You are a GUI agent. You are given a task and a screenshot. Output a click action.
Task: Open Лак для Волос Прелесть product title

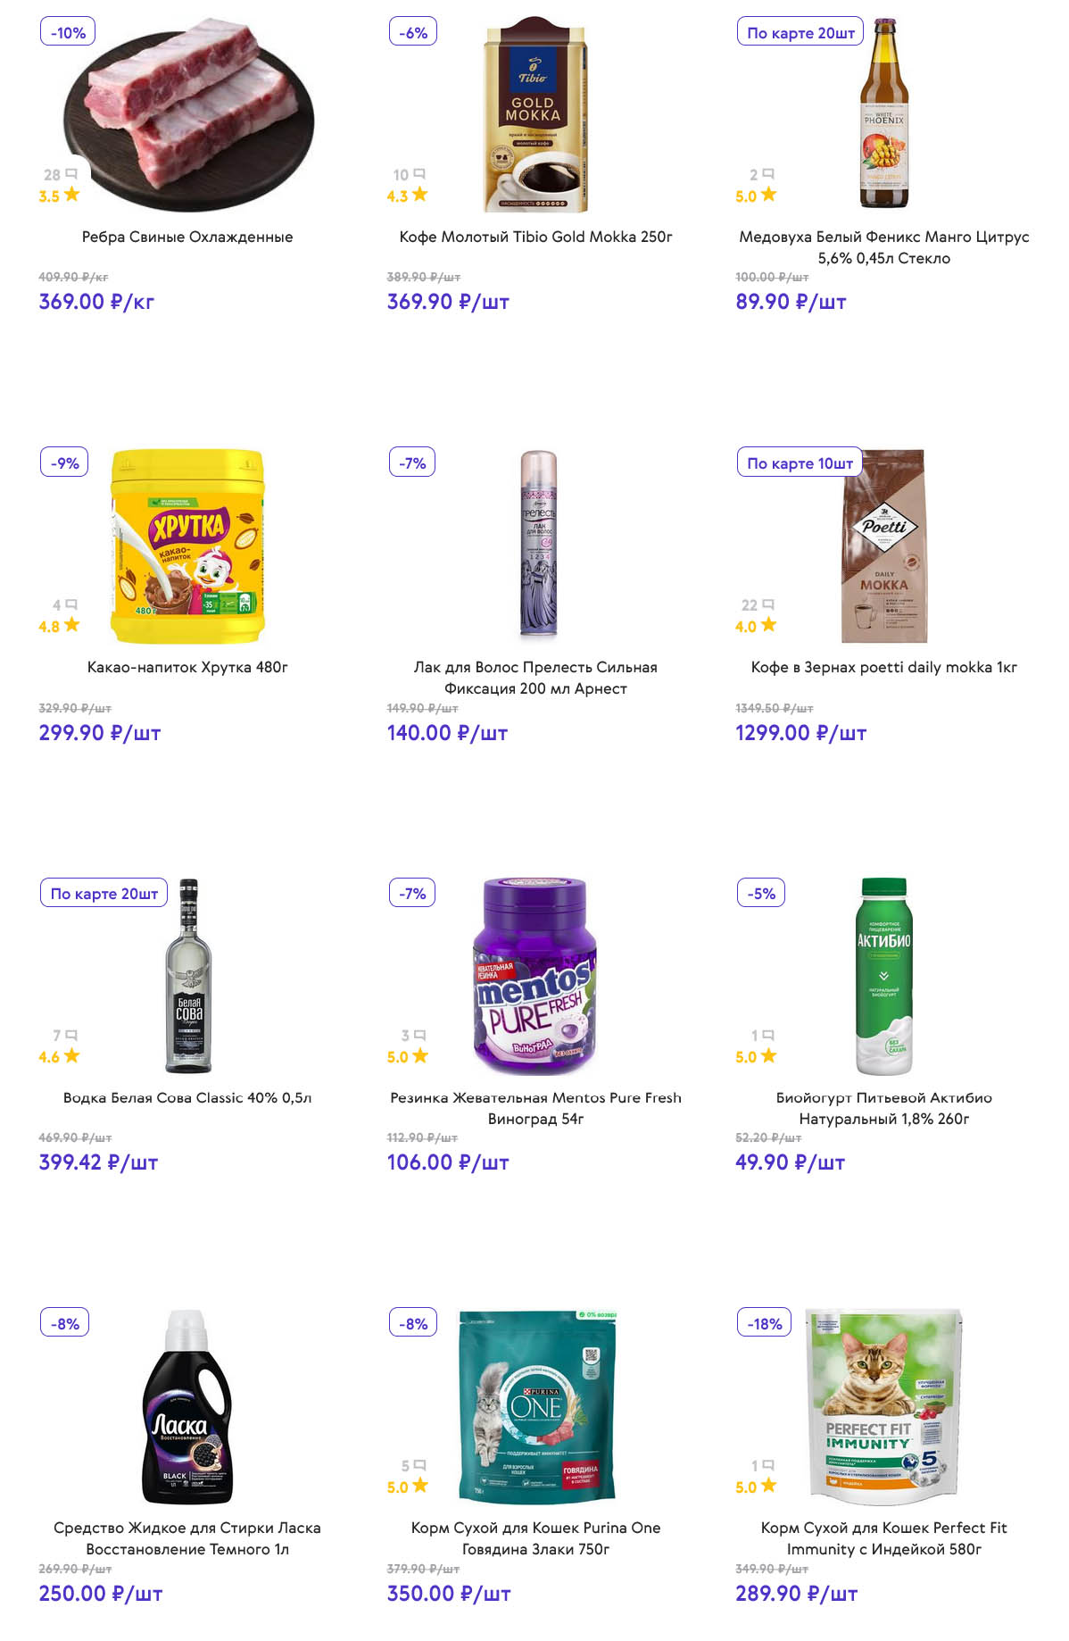535,678
